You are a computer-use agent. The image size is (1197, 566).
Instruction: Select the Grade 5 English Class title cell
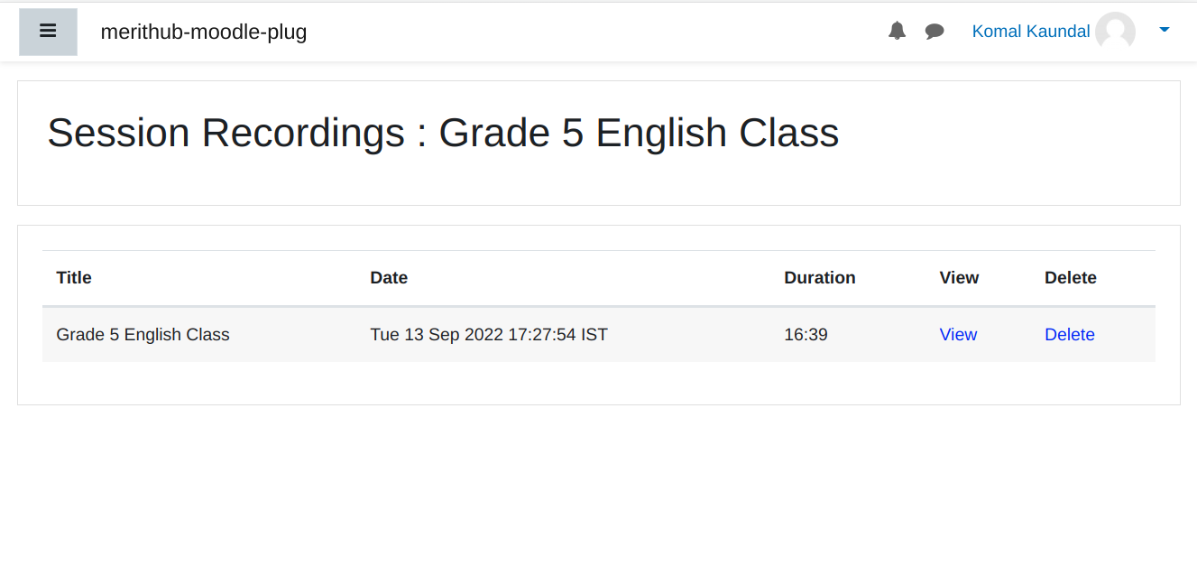click(143, 335)
